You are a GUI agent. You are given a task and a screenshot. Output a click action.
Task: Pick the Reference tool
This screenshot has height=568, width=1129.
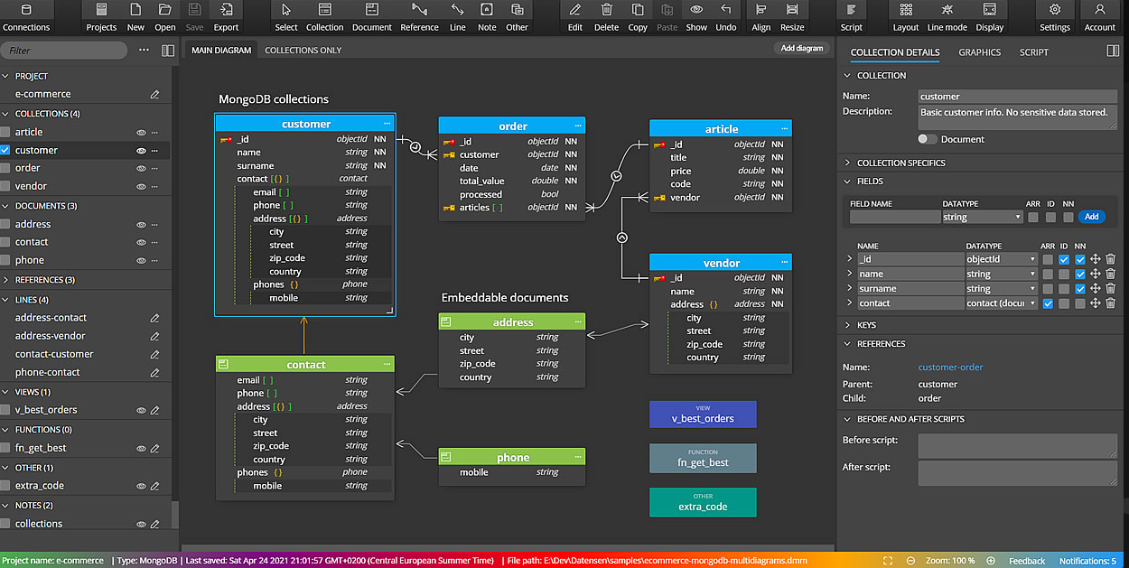pyautogui.click(x=419, y=17)
